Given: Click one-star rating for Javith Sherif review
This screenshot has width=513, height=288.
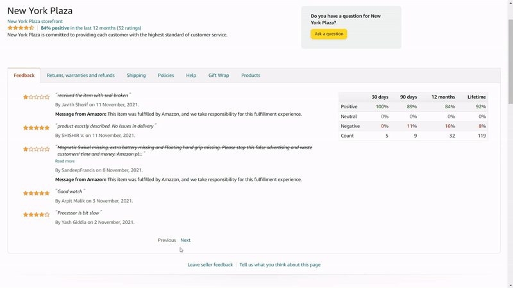Looking at the screenshot, I should (37, 97).
